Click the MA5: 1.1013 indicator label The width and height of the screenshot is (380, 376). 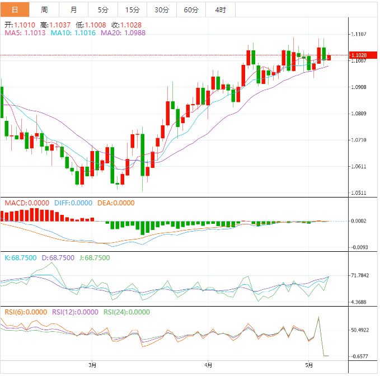coord(25,34)
